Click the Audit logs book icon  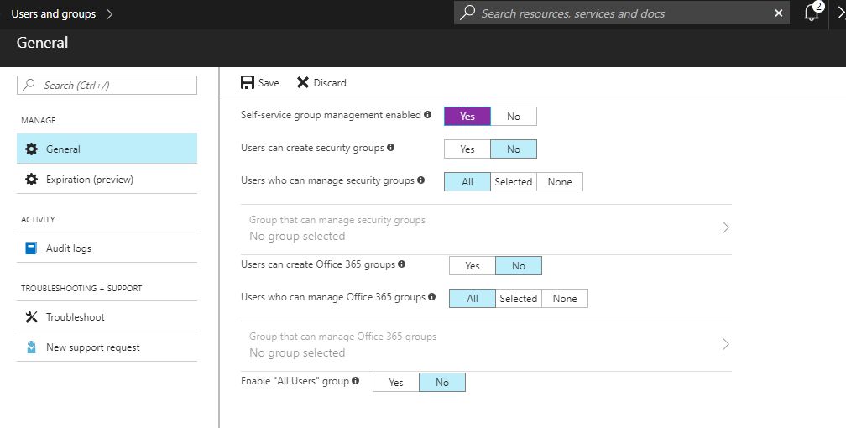(x=31, y=248)
